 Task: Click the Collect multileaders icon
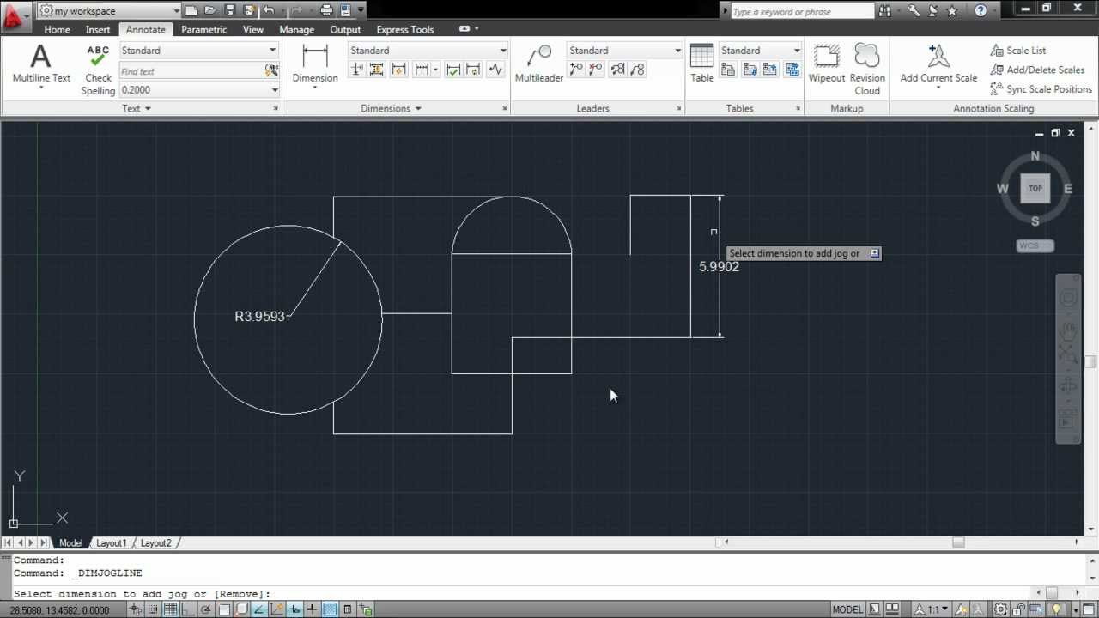point(638,70)
